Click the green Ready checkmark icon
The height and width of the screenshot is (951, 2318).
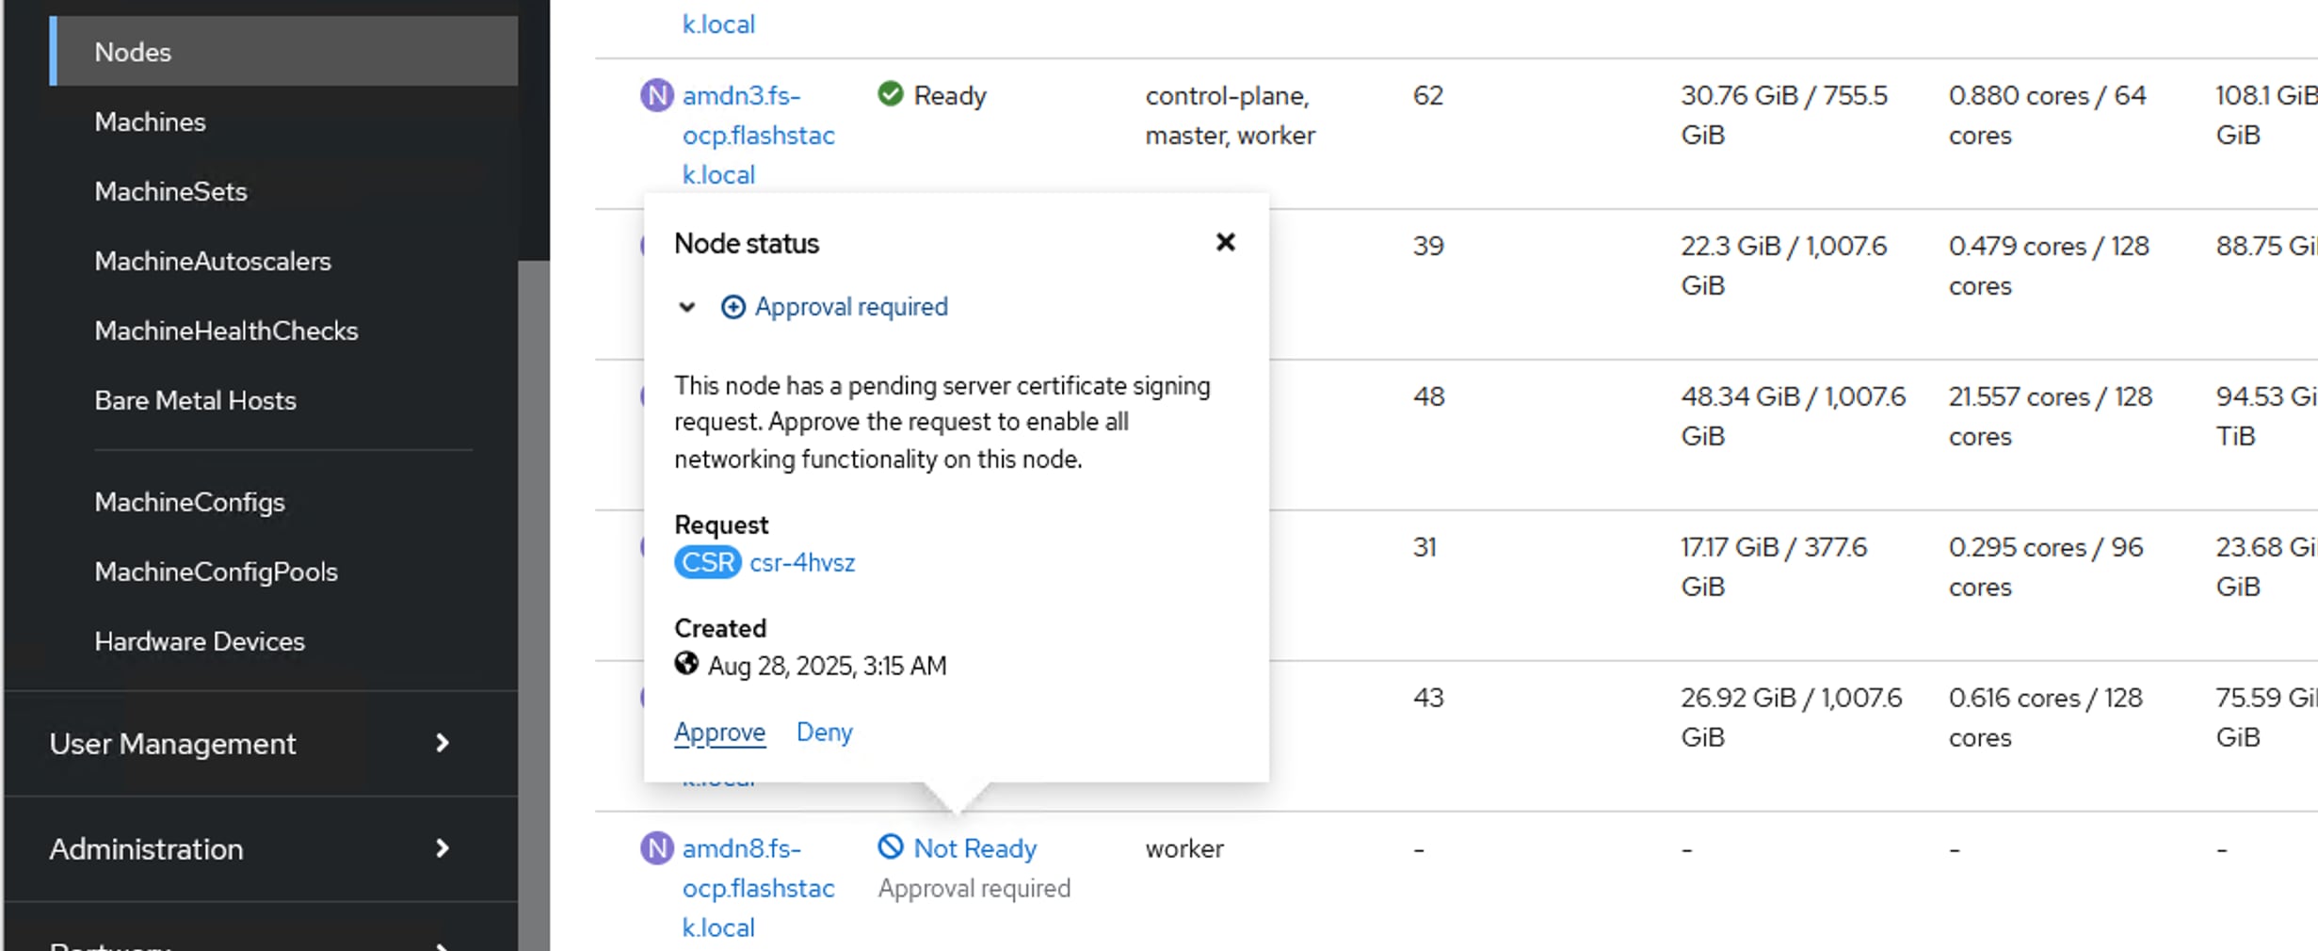click(x=890, y=94)
